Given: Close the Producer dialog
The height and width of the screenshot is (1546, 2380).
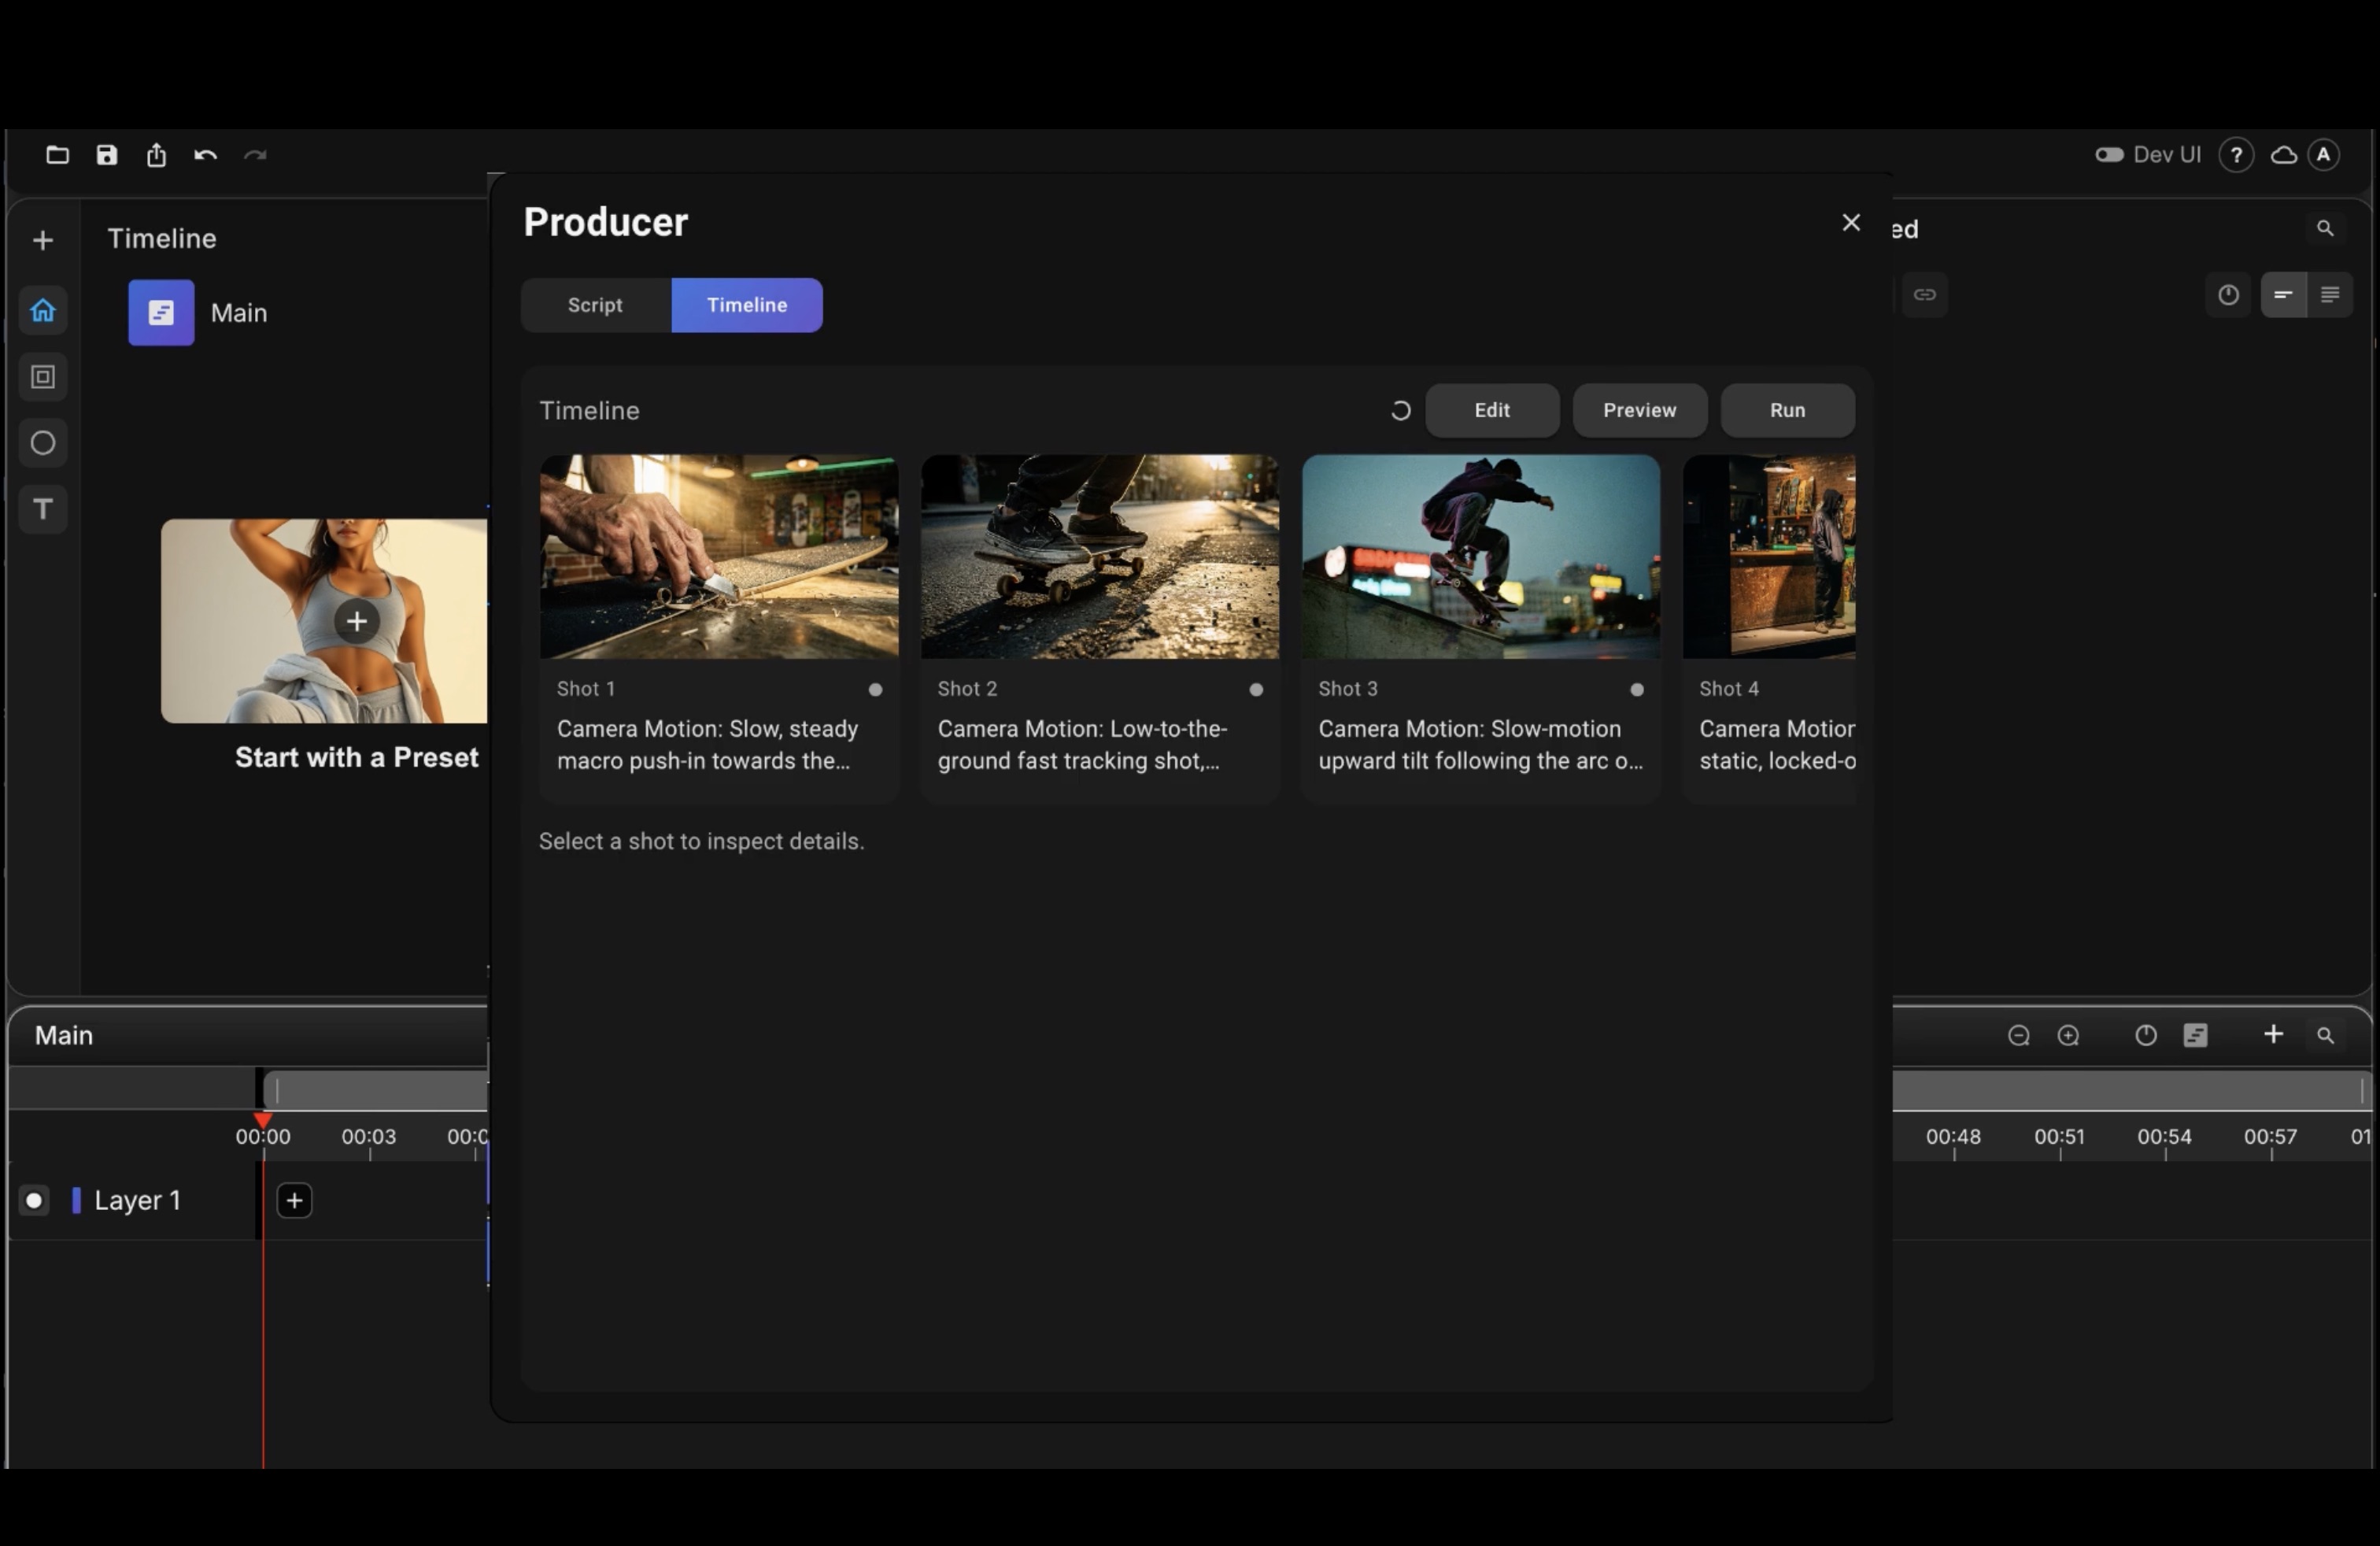Looking at the screenshot, I should [1851, 223].
